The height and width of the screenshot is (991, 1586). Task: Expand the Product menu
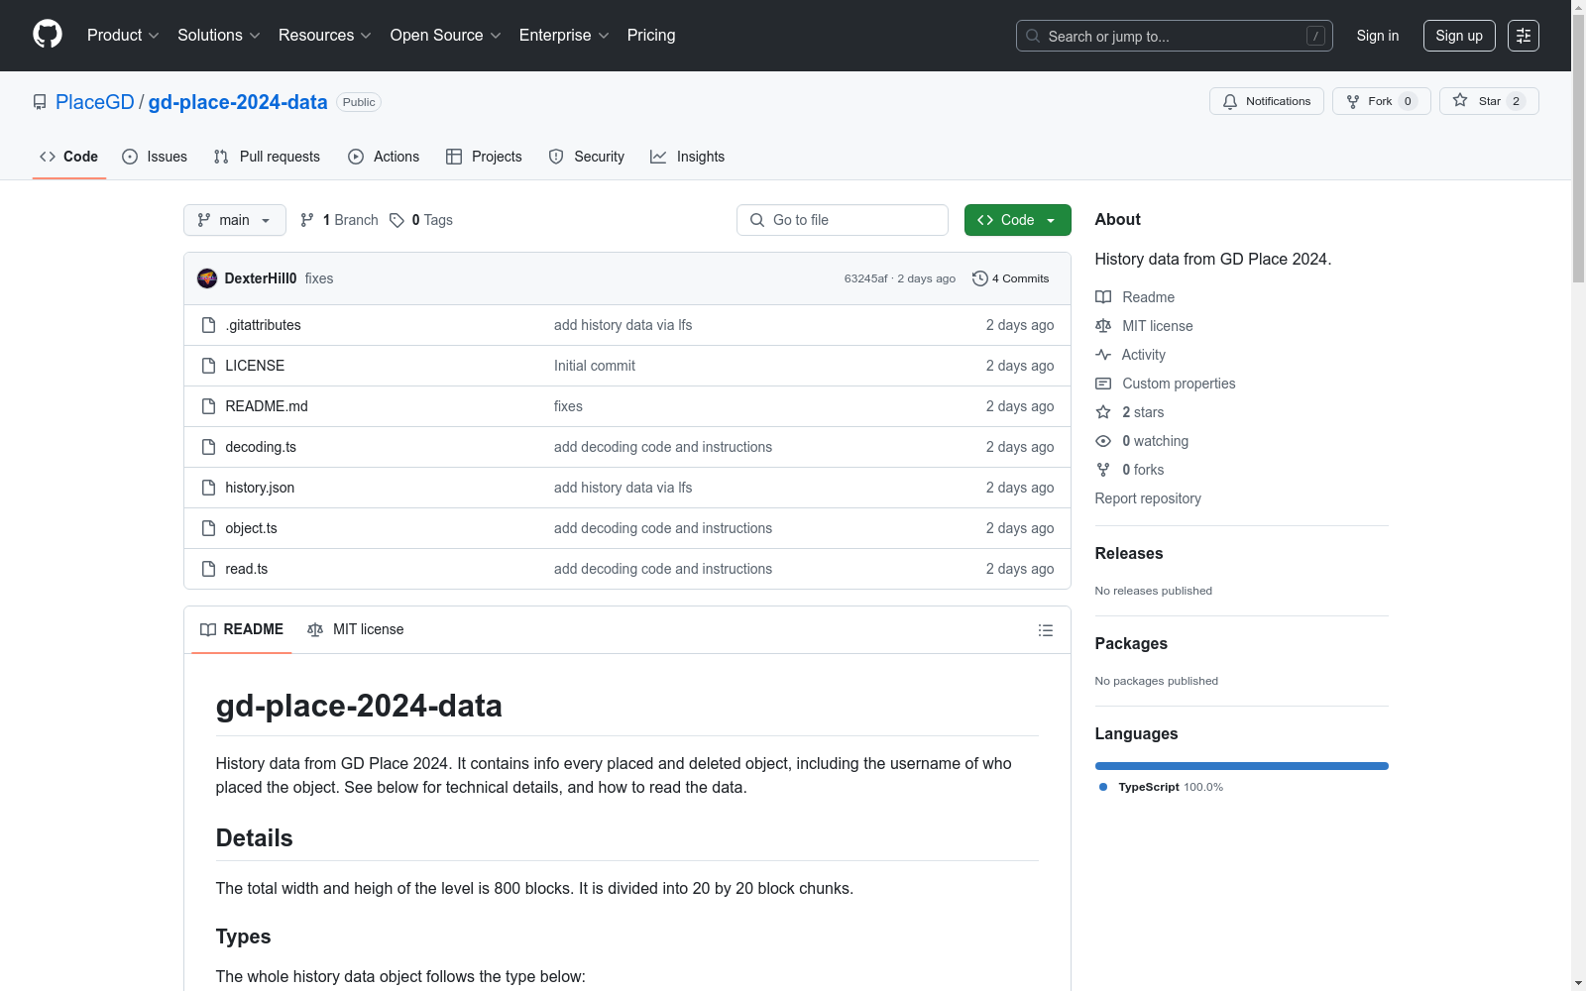point(123,36)
